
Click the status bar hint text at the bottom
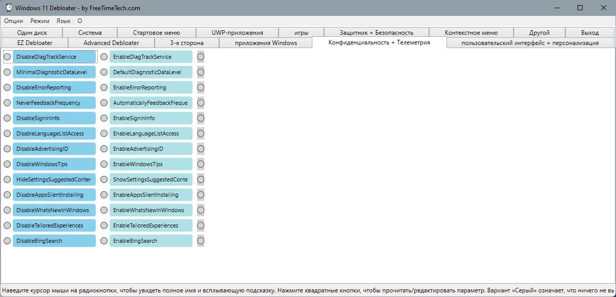(308, 290)
